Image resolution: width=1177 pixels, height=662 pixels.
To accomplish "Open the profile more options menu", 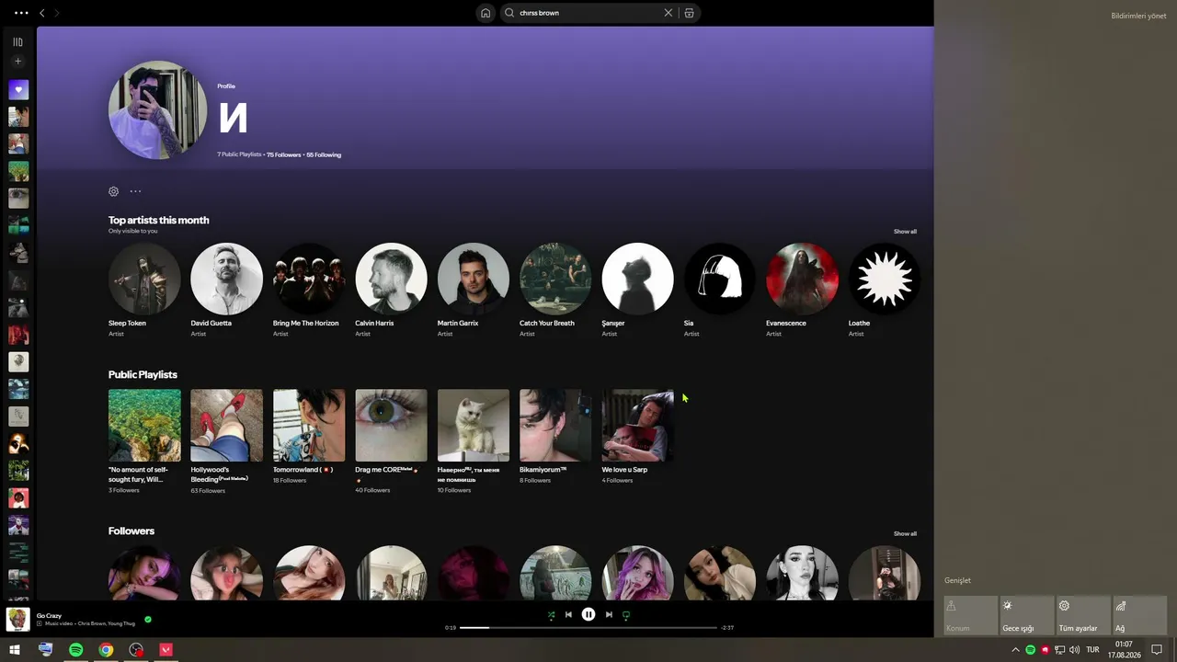I will [x=135, y=191].
